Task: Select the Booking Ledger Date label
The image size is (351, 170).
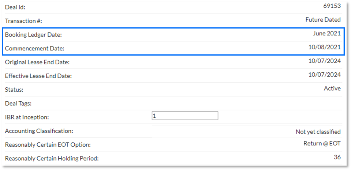Action: coord(33,35)
